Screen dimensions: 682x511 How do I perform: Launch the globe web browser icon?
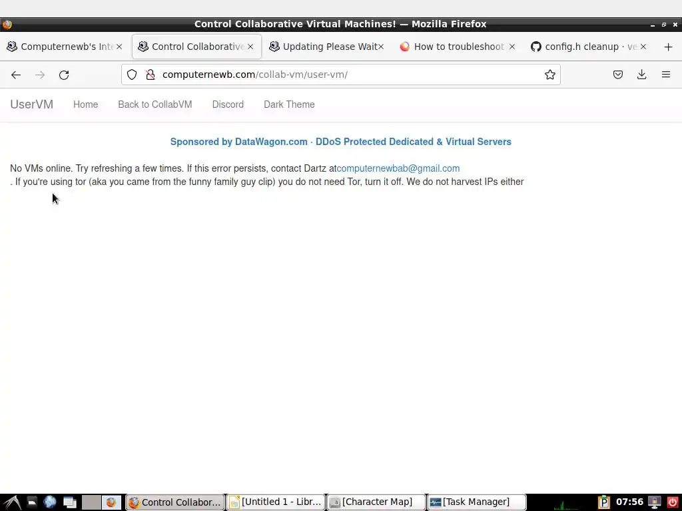click(50, 502)
